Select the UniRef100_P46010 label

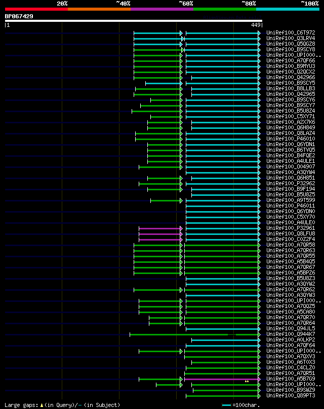coord(291,139)
